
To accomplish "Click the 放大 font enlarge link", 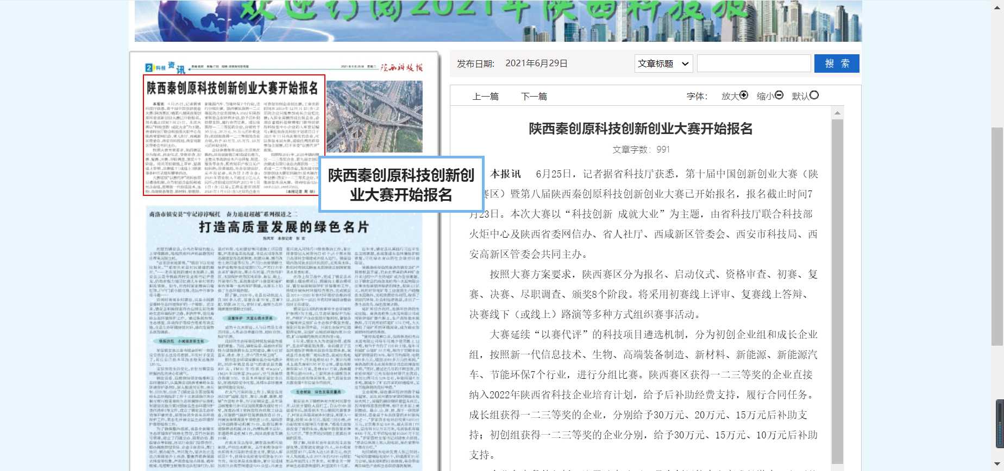I will [x=730, y=96].
